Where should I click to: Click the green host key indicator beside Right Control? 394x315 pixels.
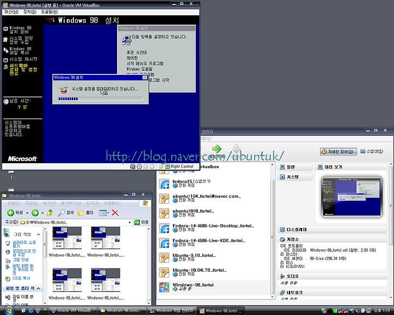tap(167, 167)
